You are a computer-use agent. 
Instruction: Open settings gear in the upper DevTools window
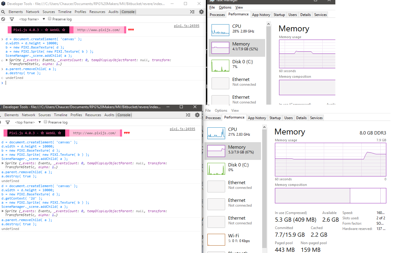(x=201, y=12)
